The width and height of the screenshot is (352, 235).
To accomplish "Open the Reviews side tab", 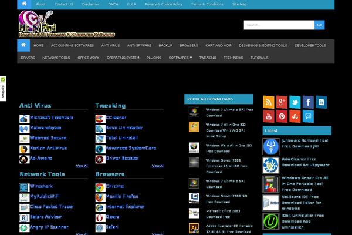I will coord(3,89).
